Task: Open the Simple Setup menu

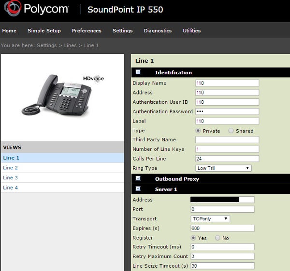Action: (x=44, y=31)
